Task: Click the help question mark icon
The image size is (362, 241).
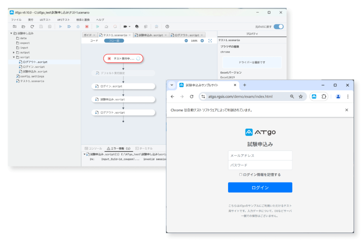Action: point(167,27)
